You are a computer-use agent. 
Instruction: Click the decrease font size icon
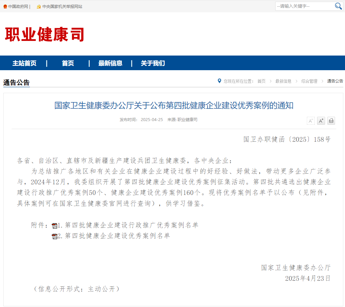310,121
